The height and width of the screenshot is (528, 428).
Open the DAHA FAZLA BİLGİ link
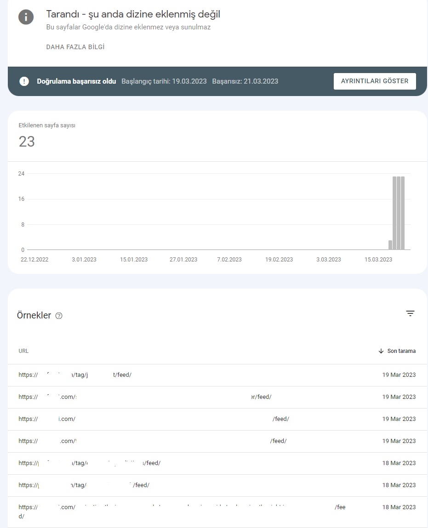75,47
